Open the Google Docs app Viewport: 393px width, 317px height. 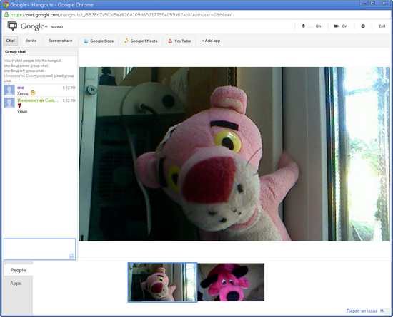[99, 41]
